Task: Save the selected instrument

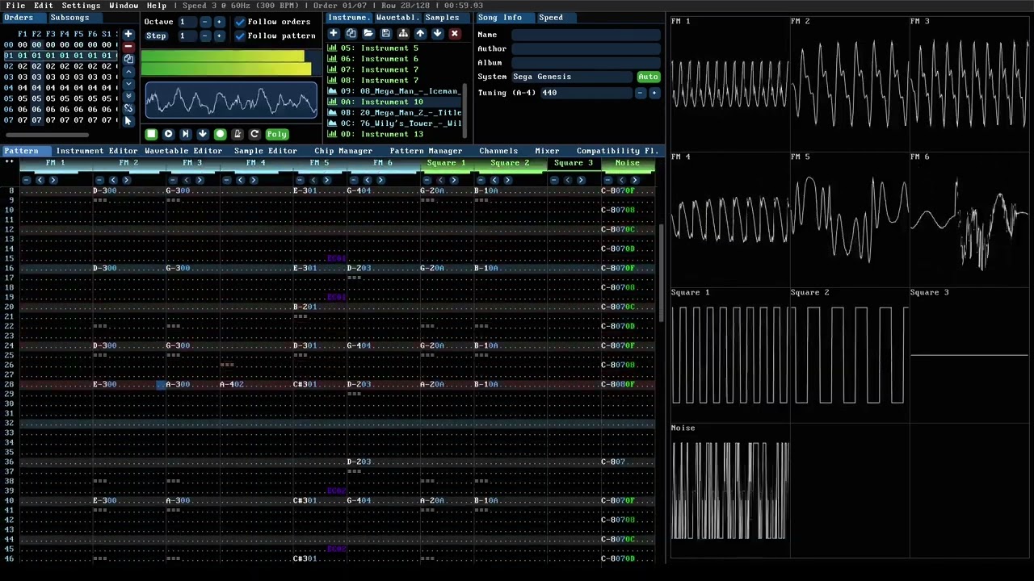Action: pyautogui.click(x=385, y=34)
